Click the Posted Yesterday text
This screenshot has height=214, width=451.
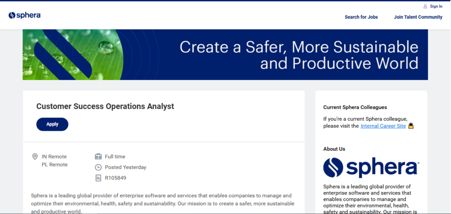pos(126,167)
